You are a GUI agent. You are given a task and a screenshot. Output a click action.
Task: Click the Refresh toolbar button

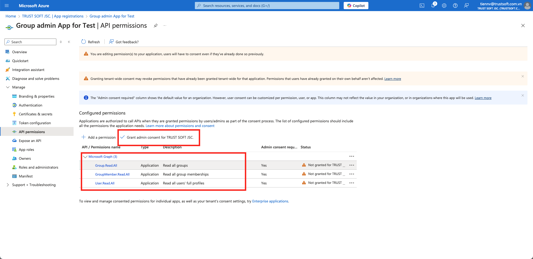tap(90, 42)
